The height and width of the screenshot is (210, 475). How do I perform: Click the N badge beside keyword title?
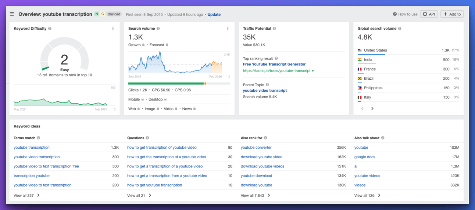[x=97, y=14]
